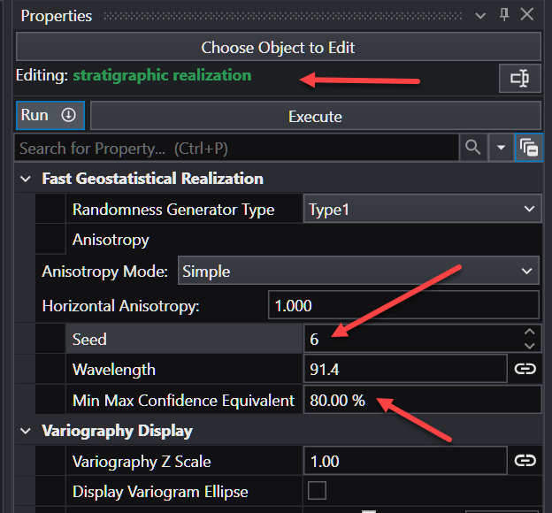The height and width of the screenshot is (513, 552).
Task: Collapse Variography Display section
Action: tap(26, 431)
